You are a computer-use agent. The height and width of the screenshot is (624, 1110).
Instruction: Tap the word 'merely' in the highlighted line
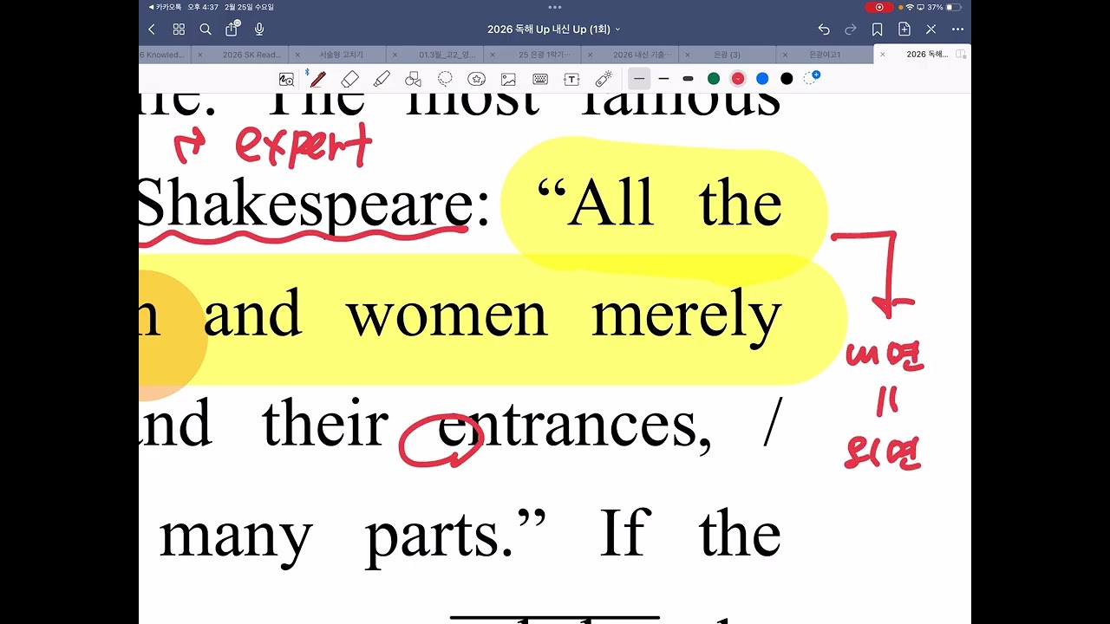(x=687, y=317)
